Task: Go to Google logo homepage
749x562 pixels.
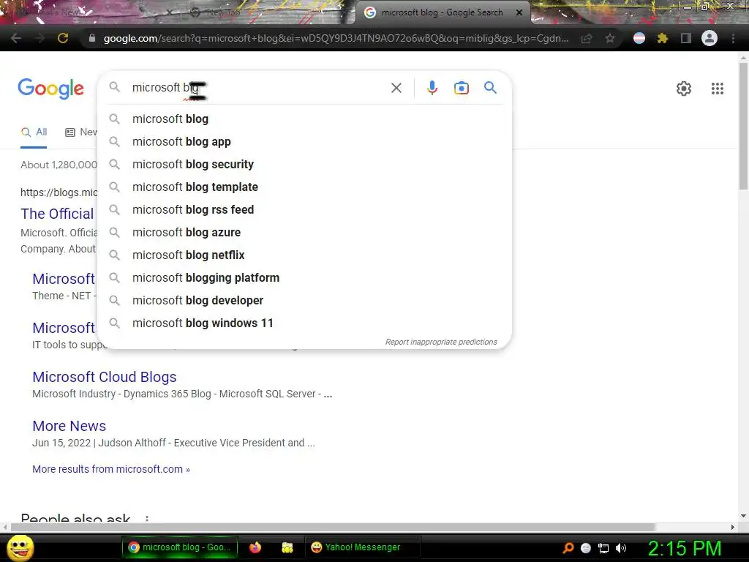Action: point(50,89)
